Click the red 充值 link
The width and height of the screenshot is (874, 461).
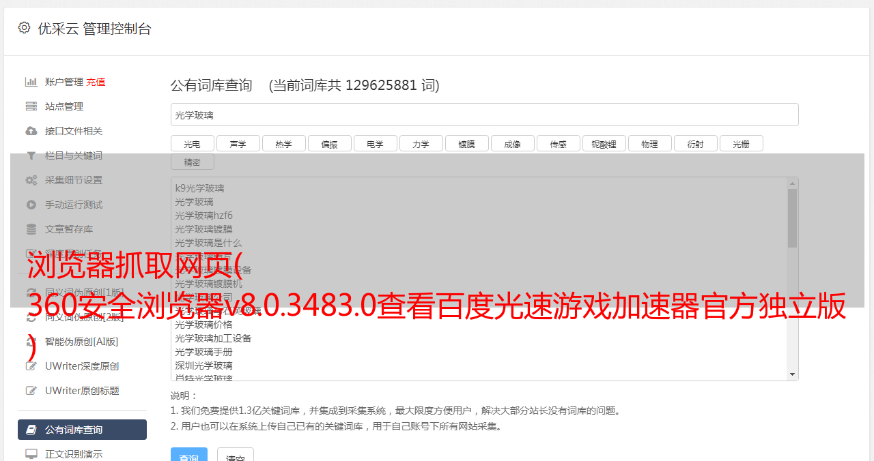tap(96, 82)
